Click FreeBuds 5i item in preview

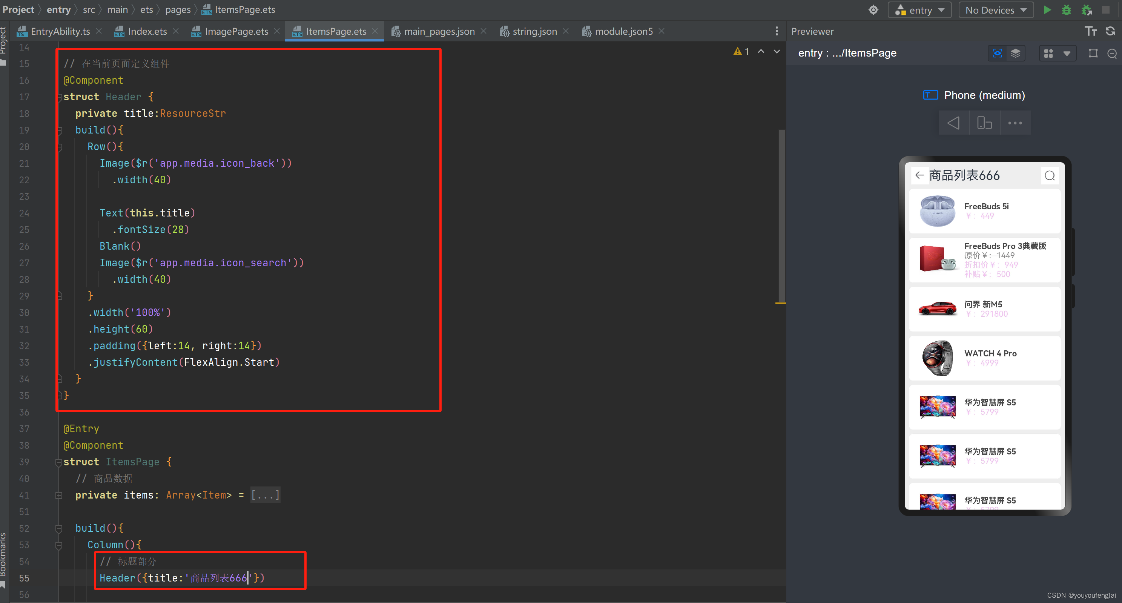984,211
